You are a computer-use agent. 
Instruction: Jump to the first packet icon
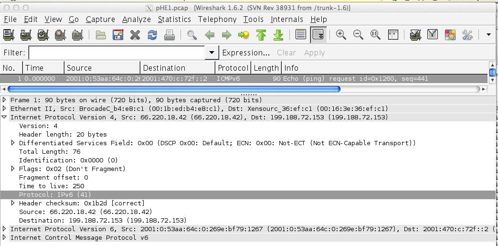pyautogui.click(x=261, y=35)
